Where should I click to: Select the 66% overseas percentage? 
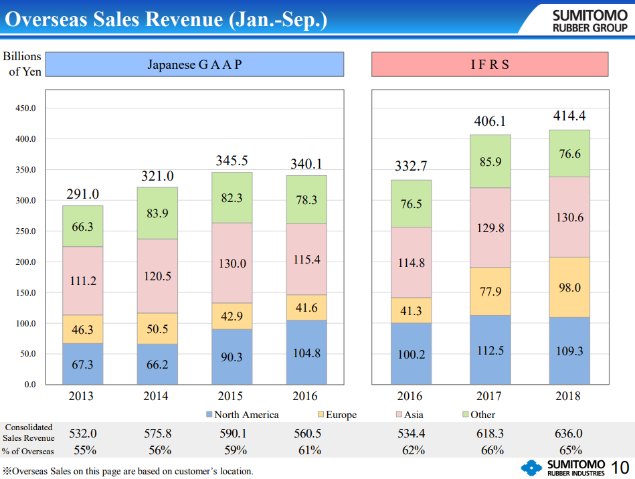coord(492,450)
